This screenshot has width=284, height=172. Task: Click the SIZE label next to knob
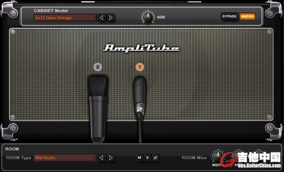tap(161, 17)
